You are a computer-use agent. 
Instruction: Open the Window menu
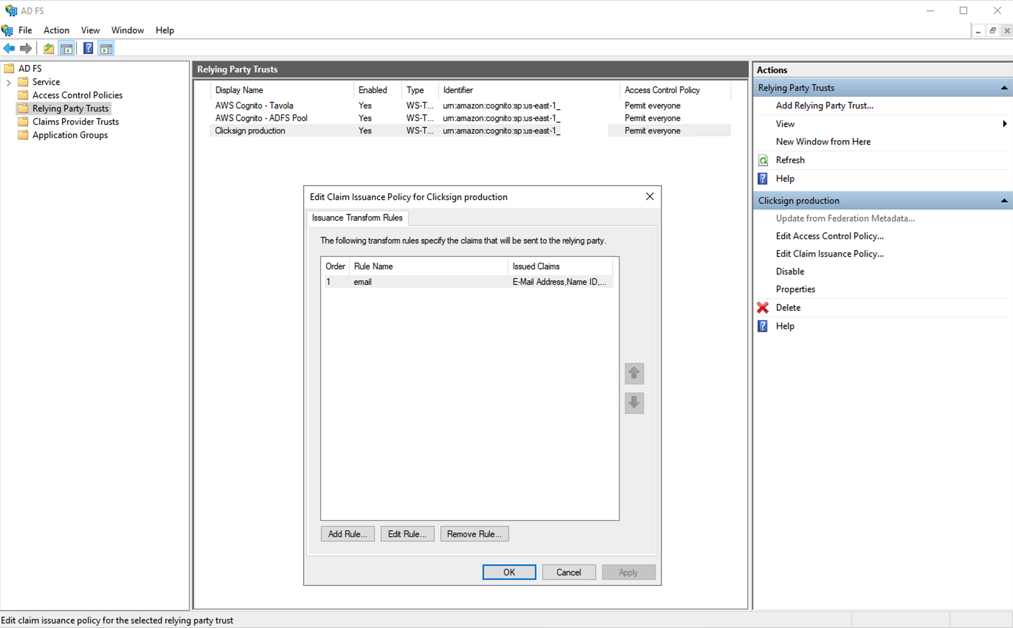click(128, 30)
